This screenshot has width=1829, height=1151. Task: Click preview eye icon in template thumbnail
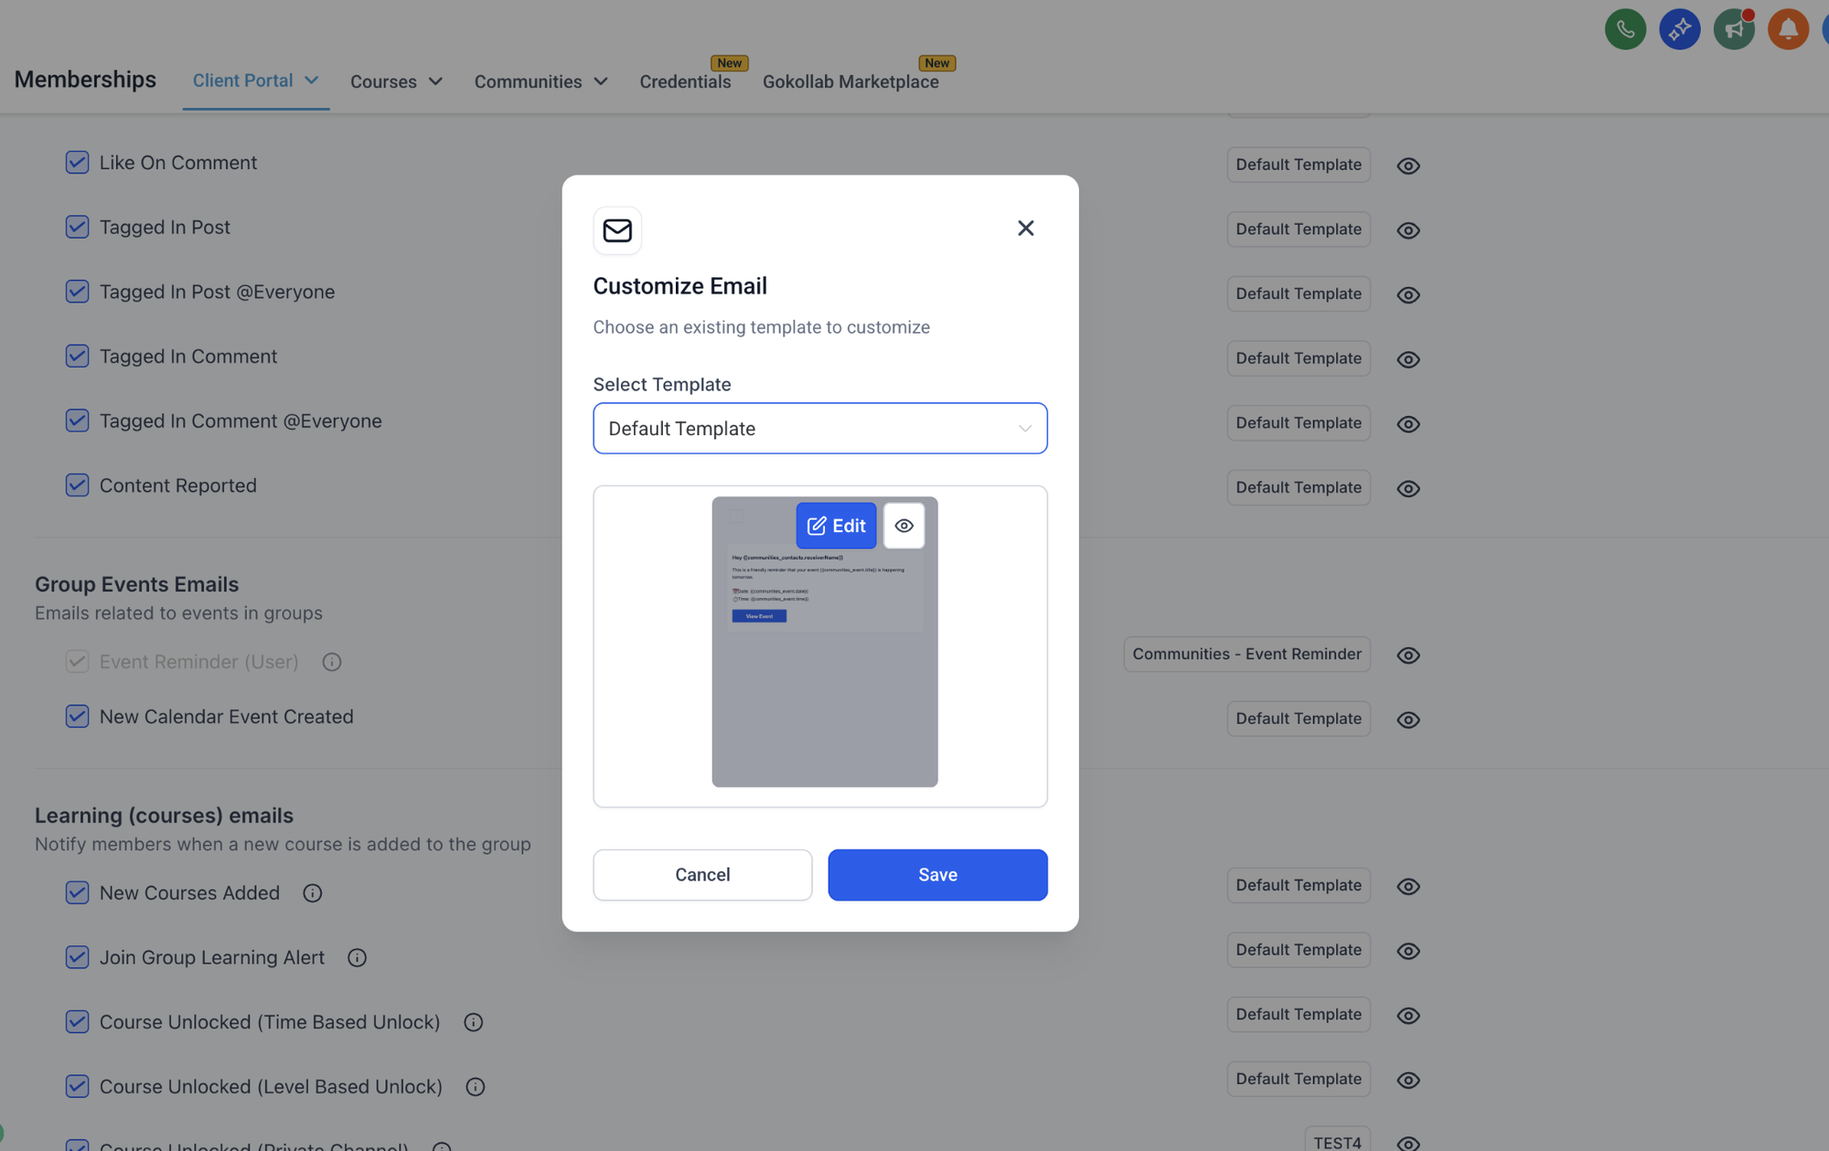point(904,526)
